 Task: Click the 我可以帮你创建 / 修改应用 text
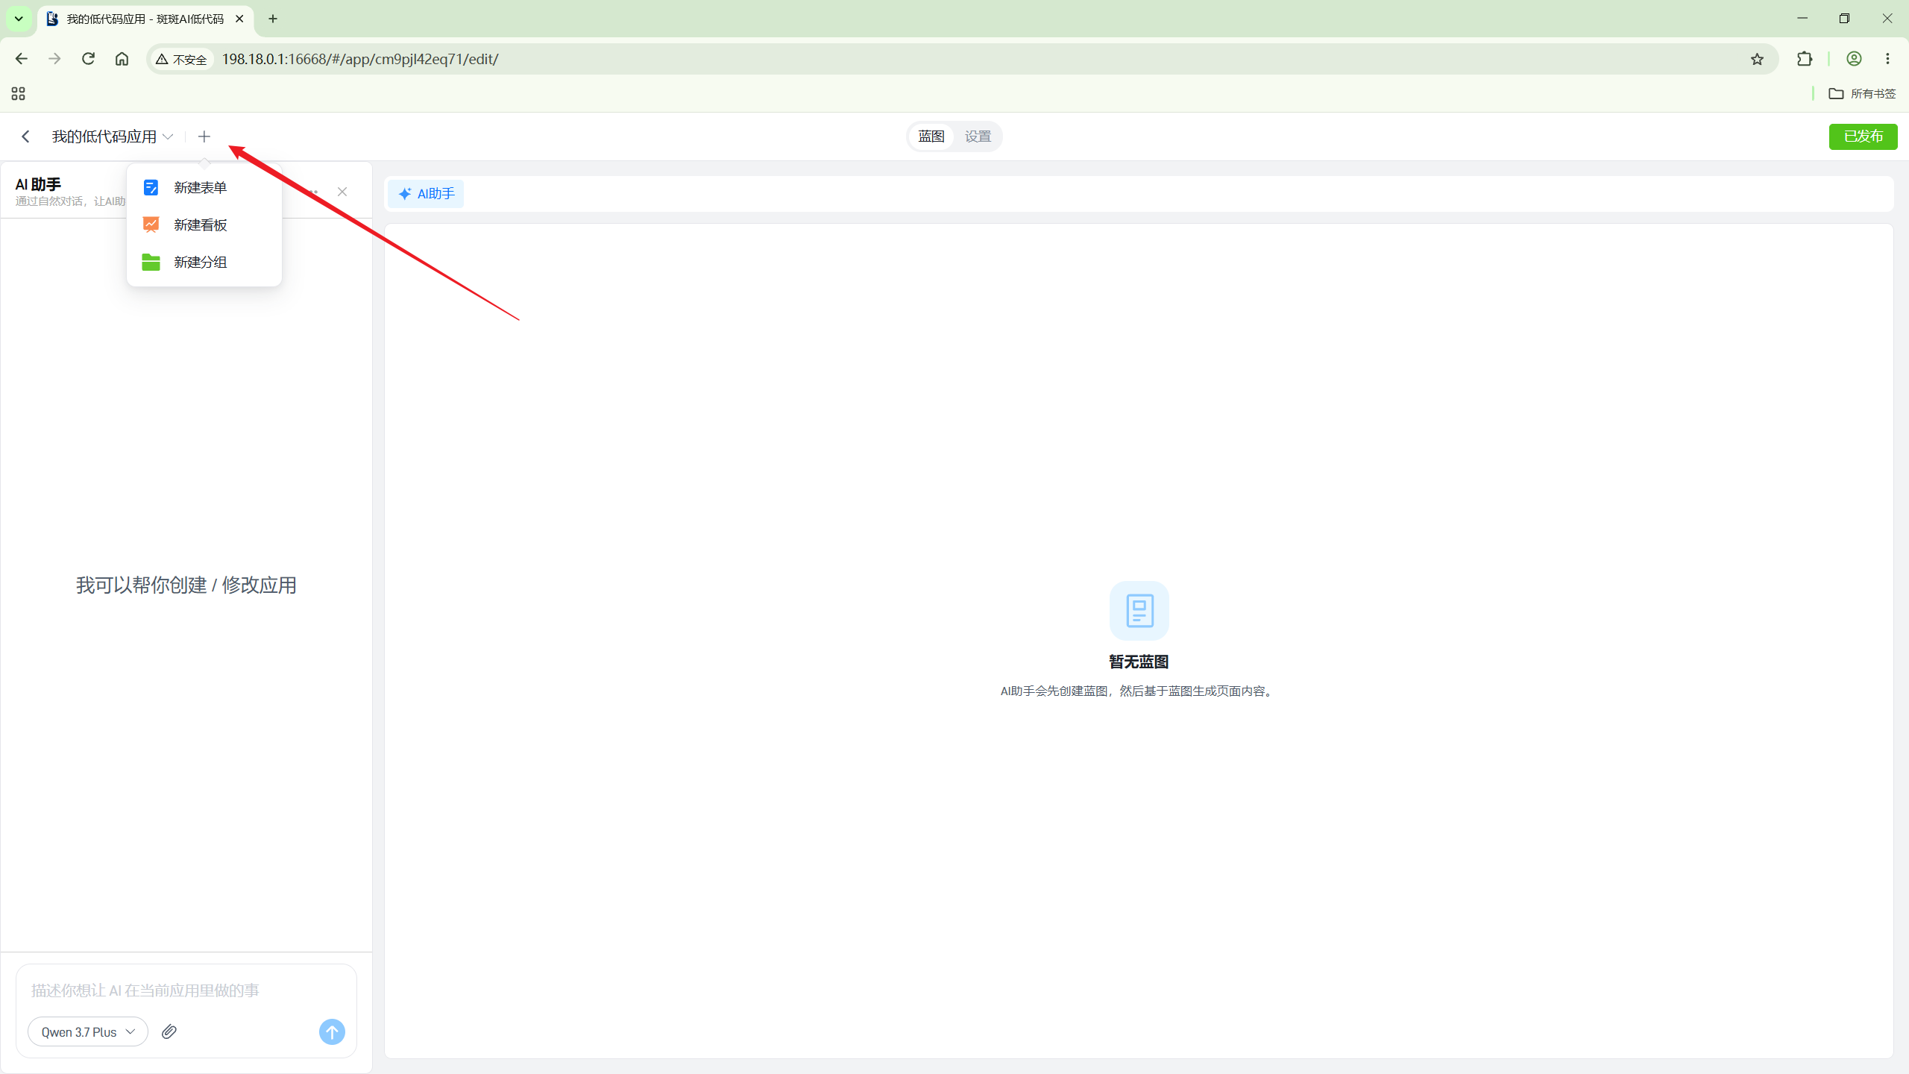[x=186, y=585]
